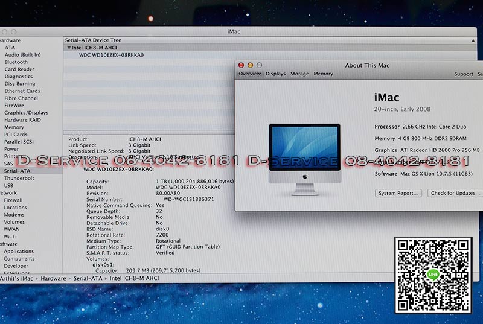Show Diagnostics information
This screenshot has height=324, width=483.
[19, 76]
